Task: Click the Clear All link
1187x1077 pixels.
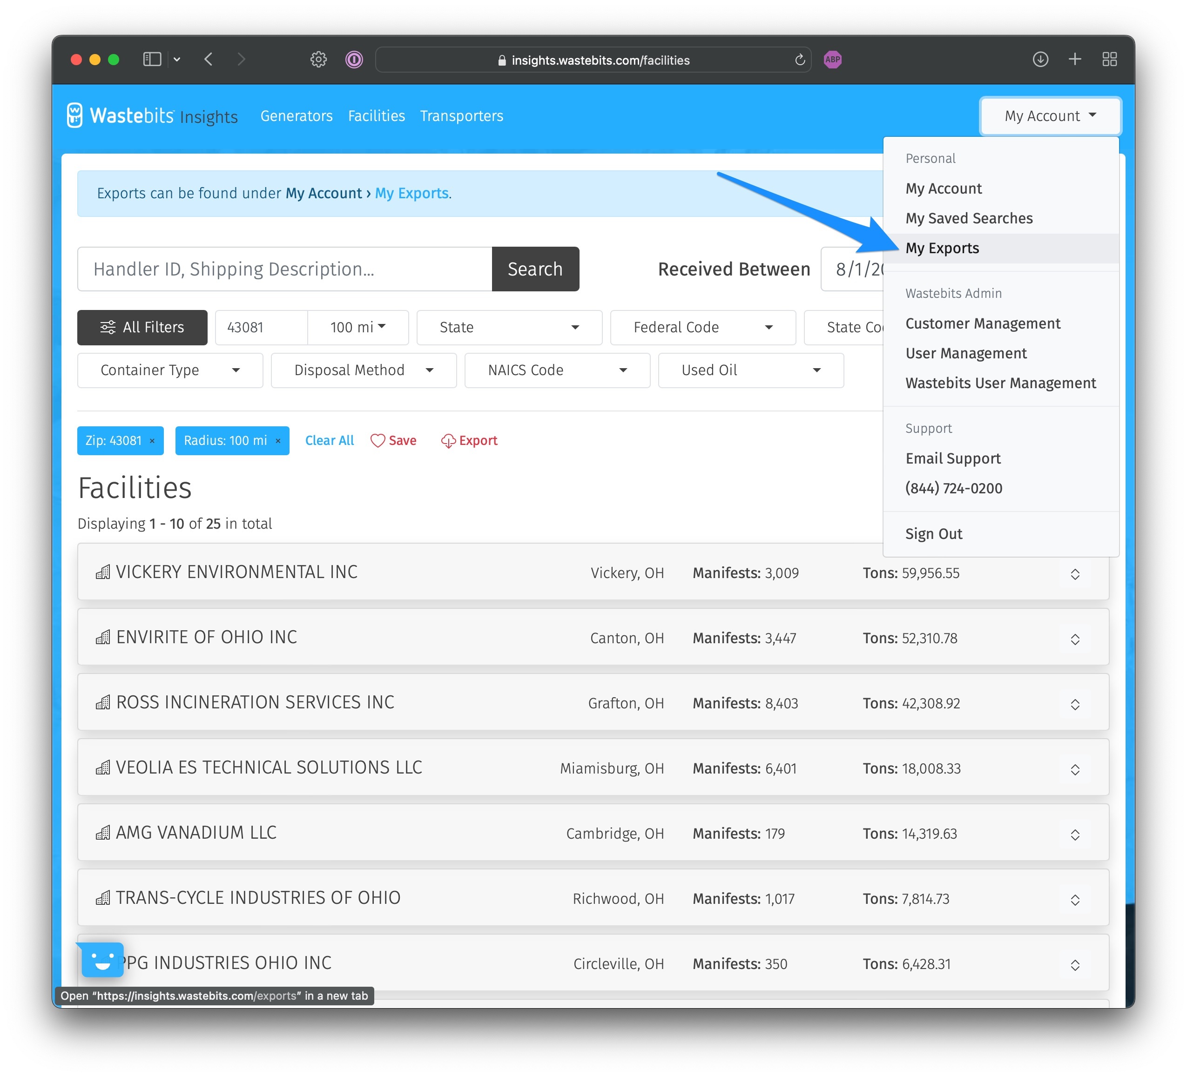Action: (329, 441)
